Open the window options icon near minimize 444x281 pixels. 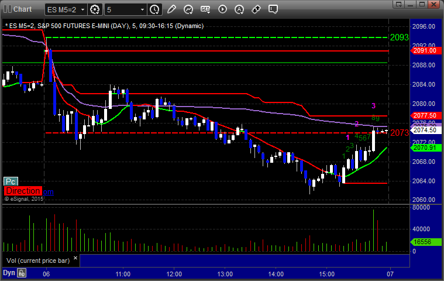click(399, 4)
